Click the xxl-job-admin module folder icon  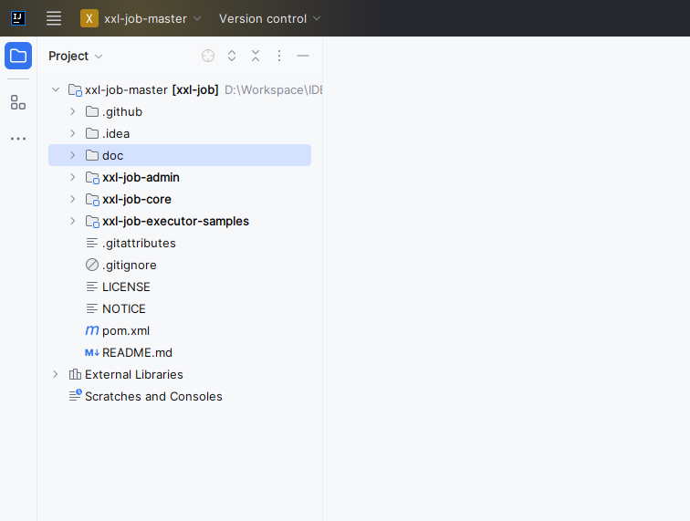pos(92,178)
